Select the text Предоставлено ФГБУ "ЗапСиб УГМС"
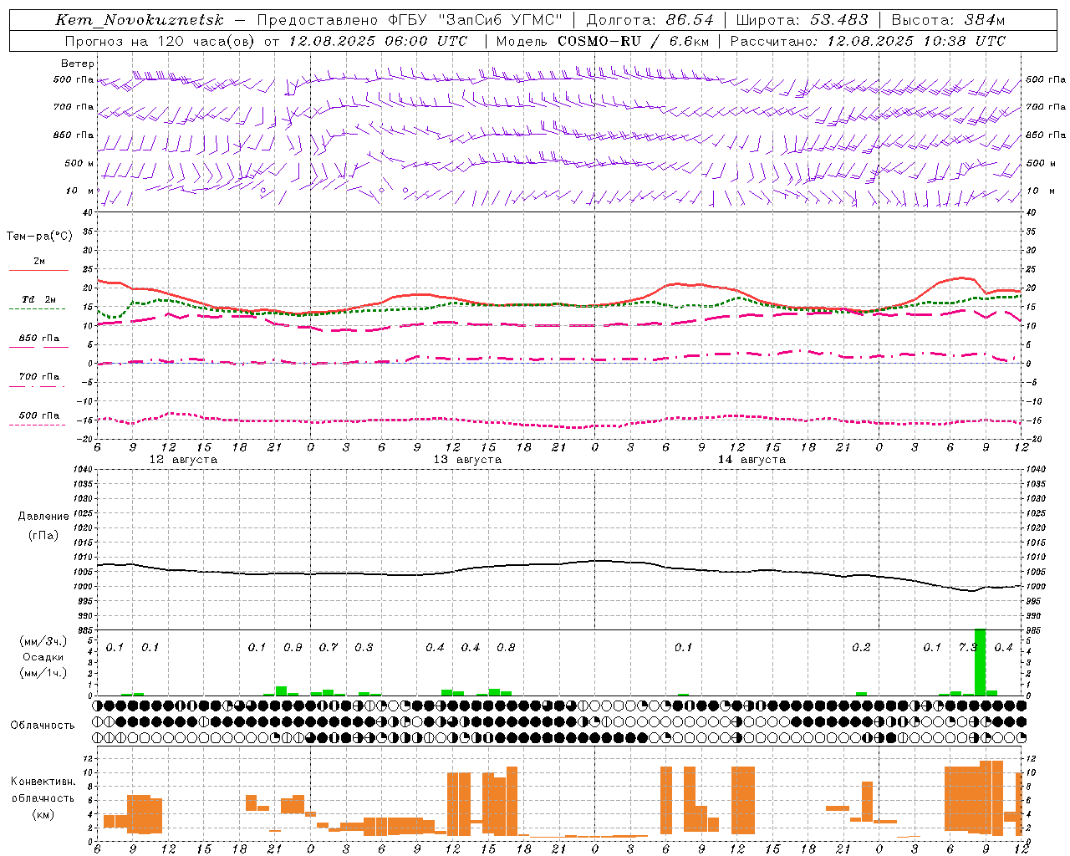The height and width of the screenshot is (856, 1070). pyautogui.click(x=410, y=20)
